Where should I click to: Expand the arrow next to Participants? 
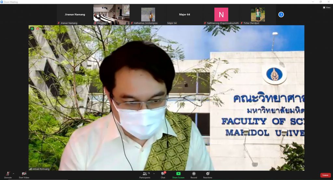tap(154, 174)
